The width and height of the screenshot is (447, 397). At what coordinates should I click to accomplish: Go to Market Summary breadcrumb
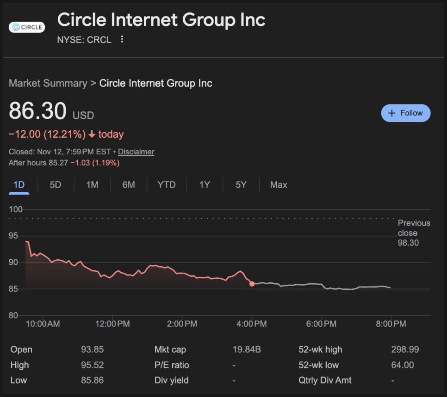pos(48,83)
